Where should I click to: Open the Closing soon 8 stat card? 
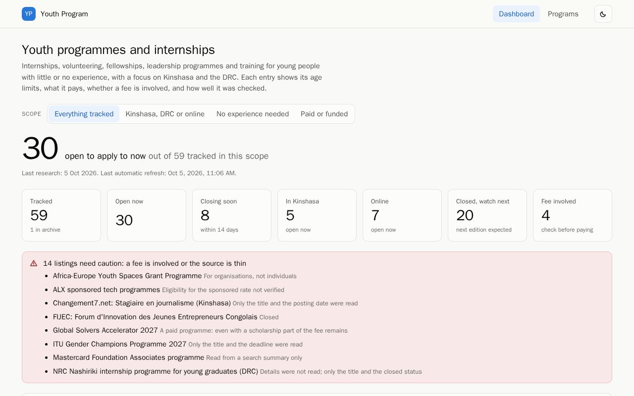click(x=232, y=215)
